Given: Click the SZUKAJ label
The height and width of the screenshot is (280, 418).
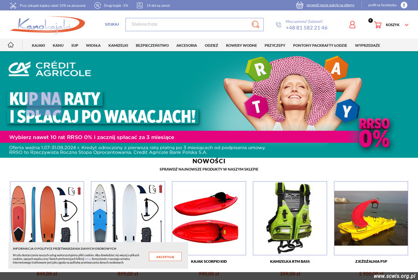Looking at the screenshot, I should 112,24.
